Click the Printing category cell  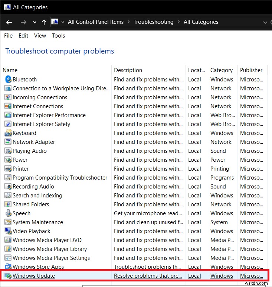[220, 168]
